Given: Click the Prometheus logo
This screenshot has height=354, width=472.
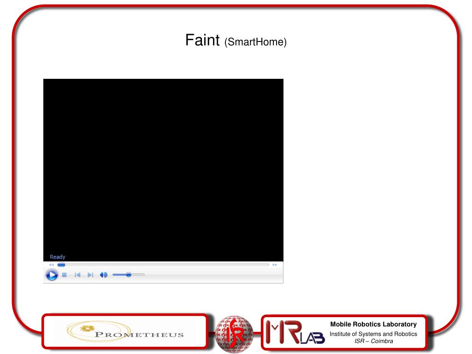Looking at the screenshot, I should click(125, 331).
